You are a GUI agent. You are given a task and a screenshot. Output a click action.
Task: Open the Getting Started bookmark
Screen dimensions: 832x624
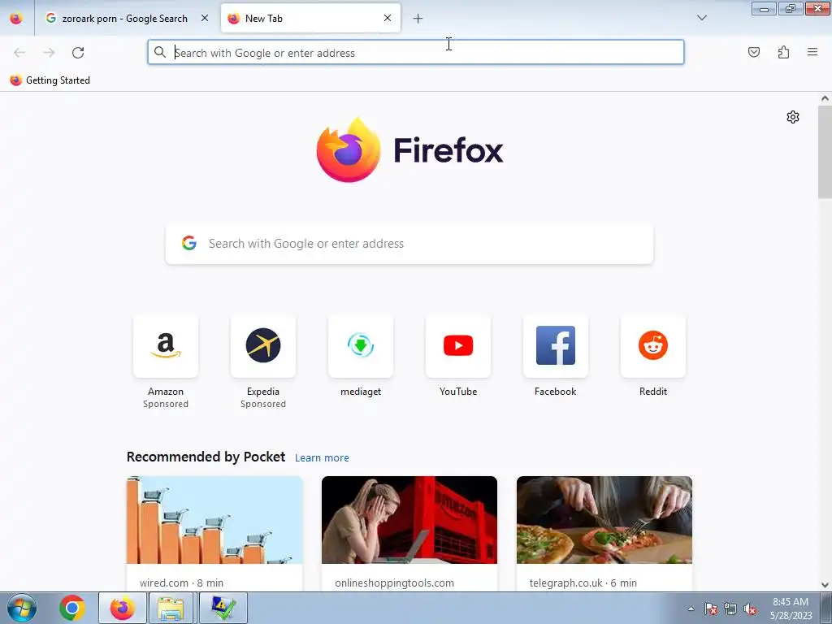click(50, 80)
